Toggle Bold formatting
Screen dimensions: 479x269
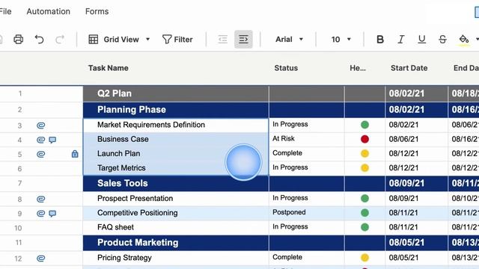(x=380, y=40)
